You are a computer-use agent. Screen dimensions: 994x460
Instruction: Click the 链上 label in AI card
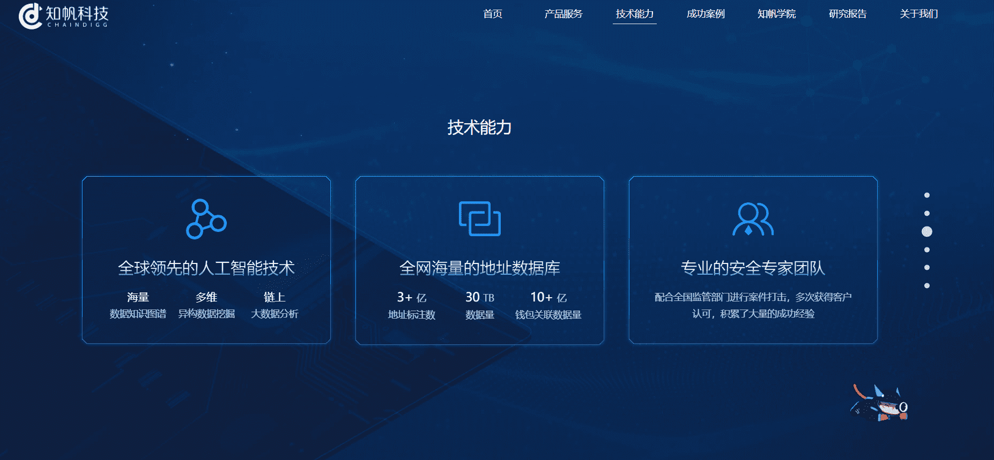(x=275, y=297)
